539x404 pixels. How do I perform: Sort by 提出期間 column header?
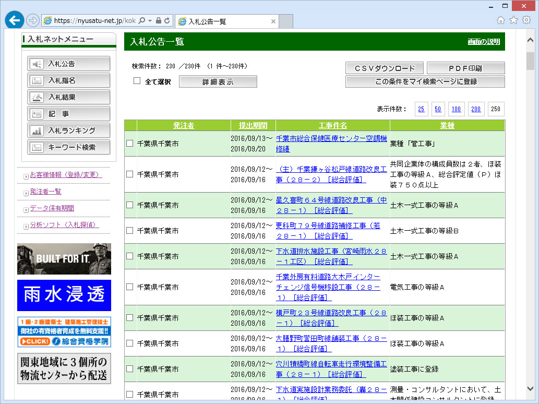click(253, 126)
